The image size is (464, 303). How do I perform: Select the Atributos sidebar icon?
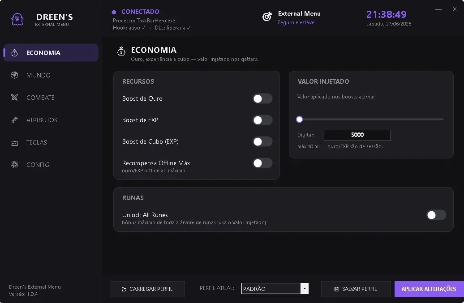coord(14,119)
